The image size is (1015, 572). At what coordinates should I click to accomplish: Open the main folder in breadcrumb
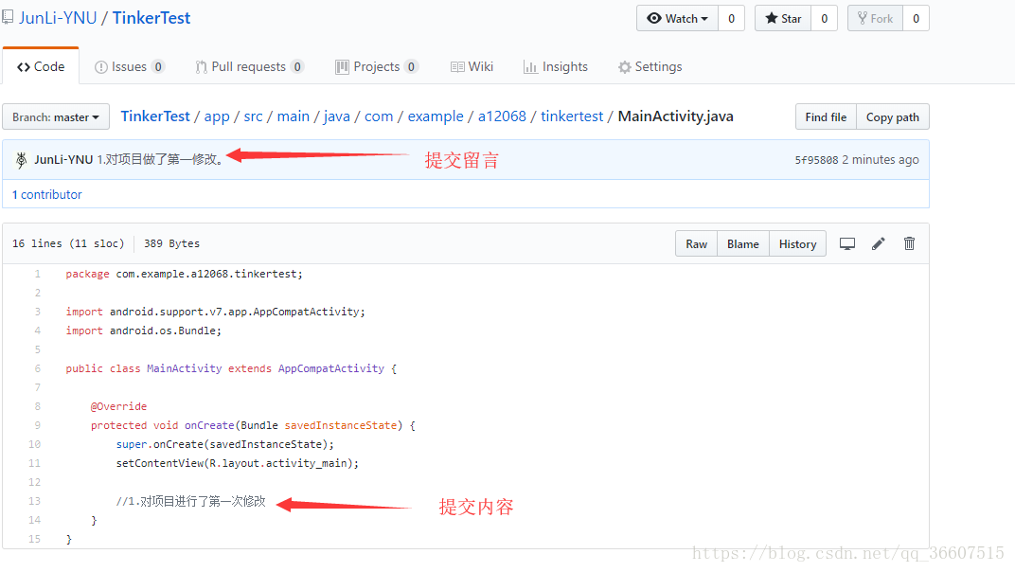point(294,116)
